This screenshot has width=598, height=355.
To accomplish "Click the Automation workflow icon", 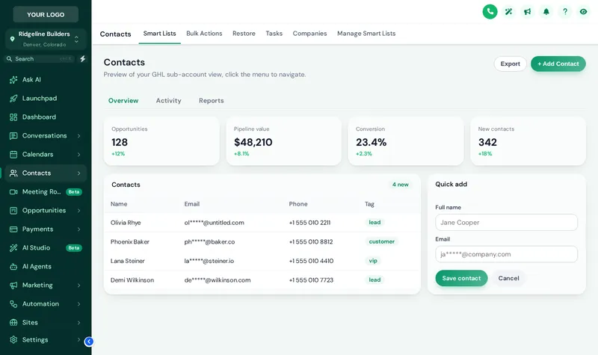I will pyautogui.click(x=13, y=304).
